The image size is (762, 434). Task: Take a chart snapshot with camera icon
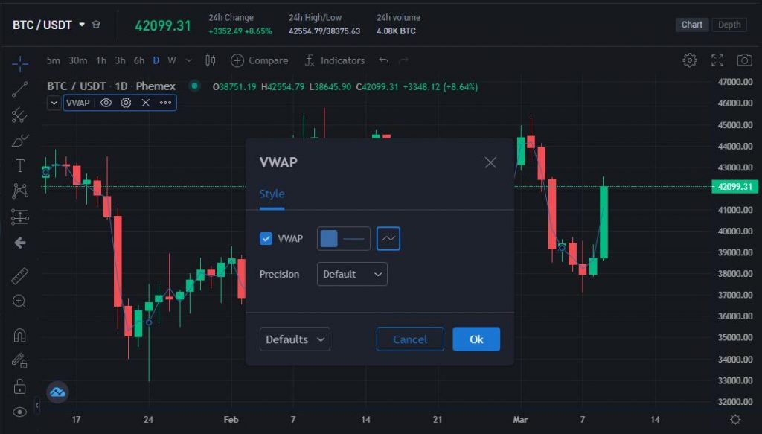(x=744, y=60)
